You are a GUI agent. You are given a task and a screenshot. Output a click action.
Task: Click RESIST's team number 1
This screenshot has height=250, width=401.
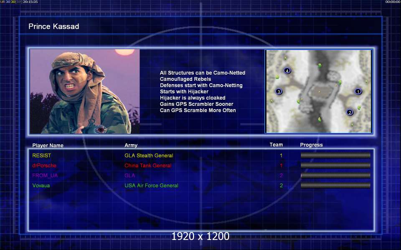281,155
